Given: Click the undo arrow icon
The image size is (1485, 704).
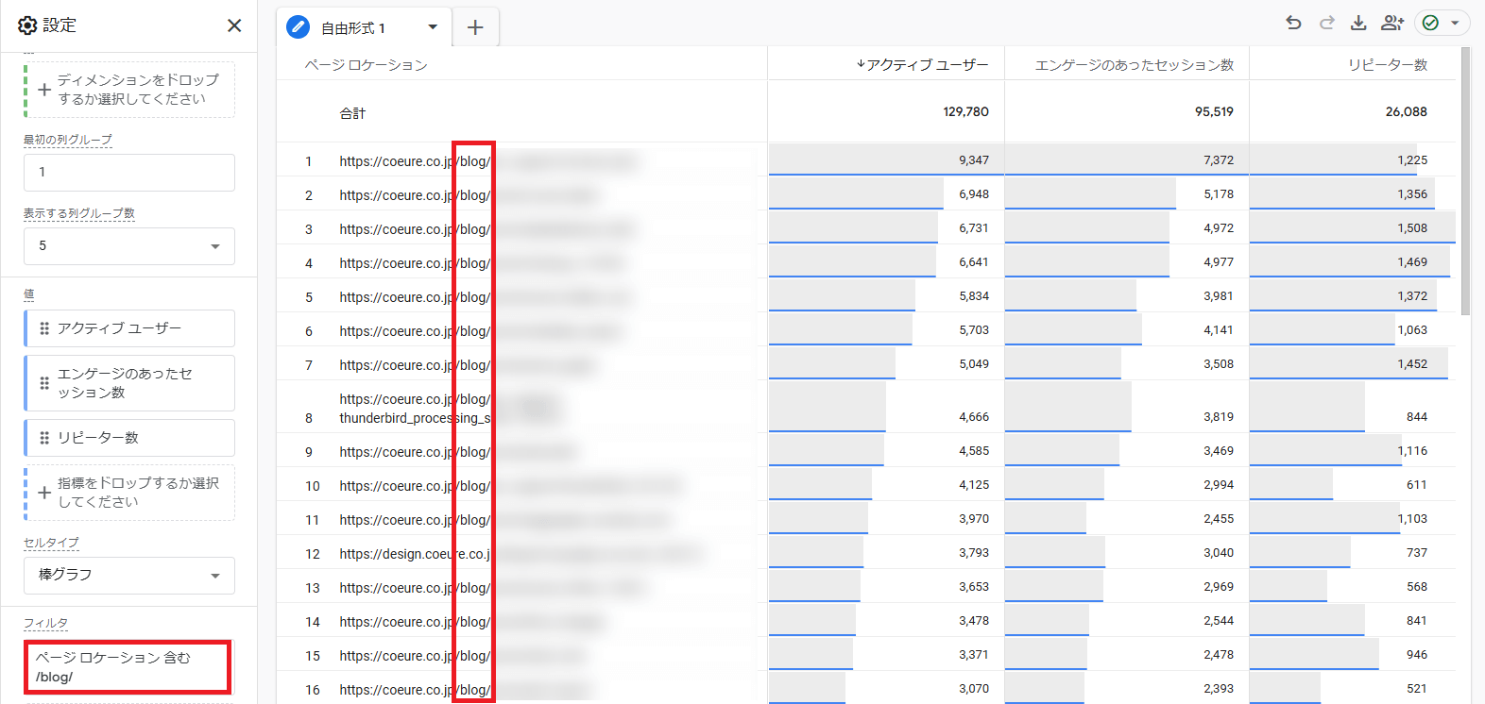Looking at the screenshot, I should coord(1293,23).
